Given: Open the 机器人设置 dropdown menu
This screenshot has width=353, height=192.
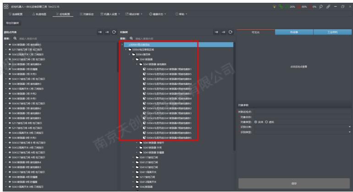Looking at the screenshot, I should tap(110, 14).
